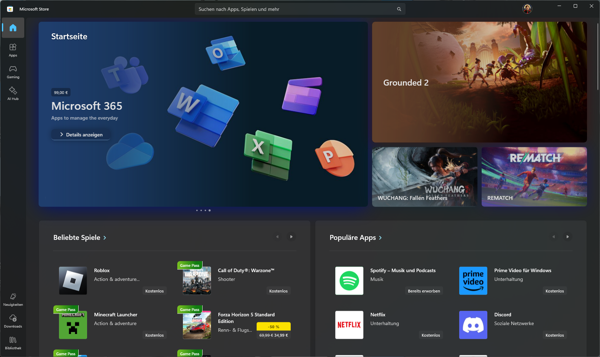The height and width of the screenshot is (357, 600).
Task: Open the Bibliothek library
Action: [13, 343]
